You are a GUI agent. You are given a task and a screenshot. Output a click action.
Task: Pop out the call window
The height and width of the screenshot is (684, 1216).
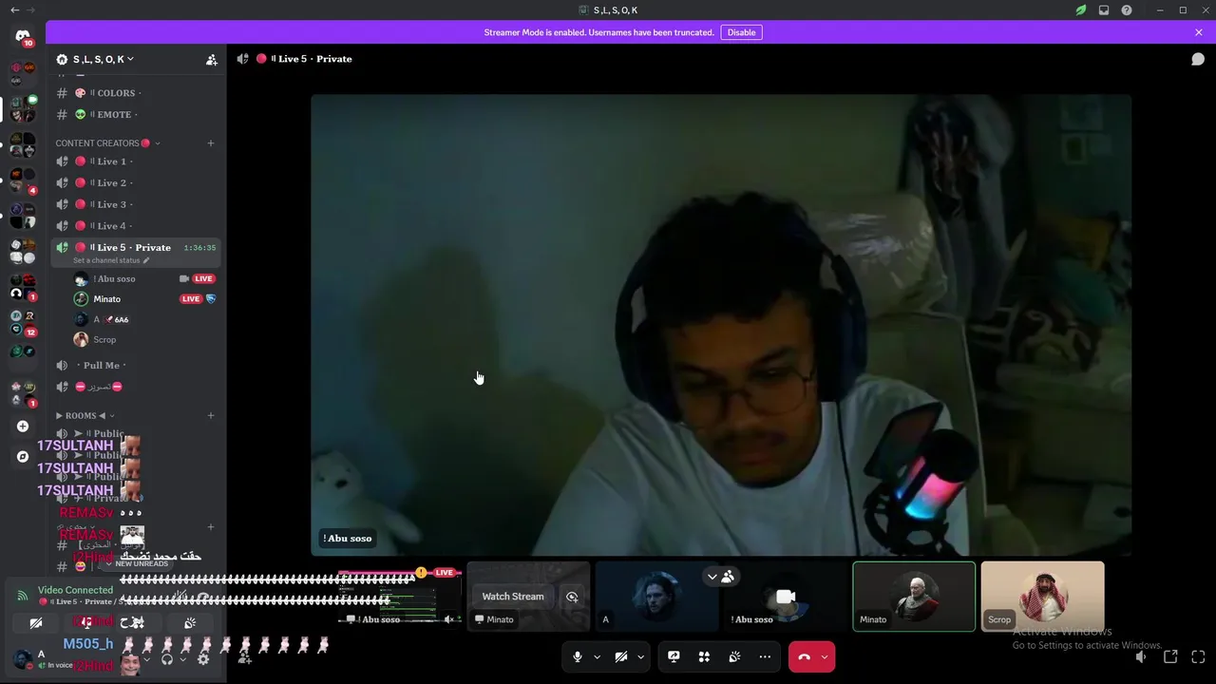1170,656
